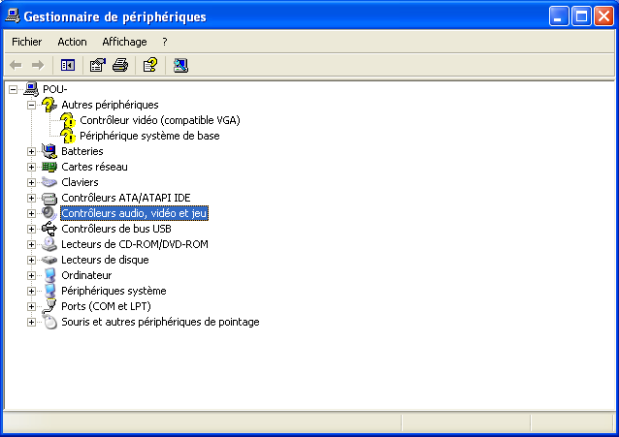Image resolution: width=619 pixels, height=437 pixels.
Task: Expand the Claviers branch
Action: click(x=32, y=182)
